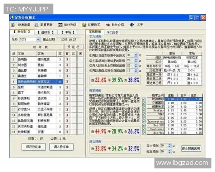The height and width of the screenshot is (172, 215).
Task: Click the app icon in the title bar
Action: click(11, 17)
